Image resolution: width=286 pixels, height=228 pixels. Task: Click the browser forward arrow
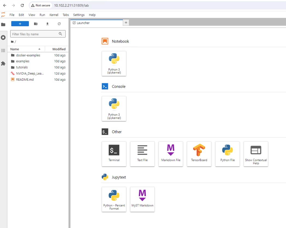pyautogui.click(x=13, y=5)
